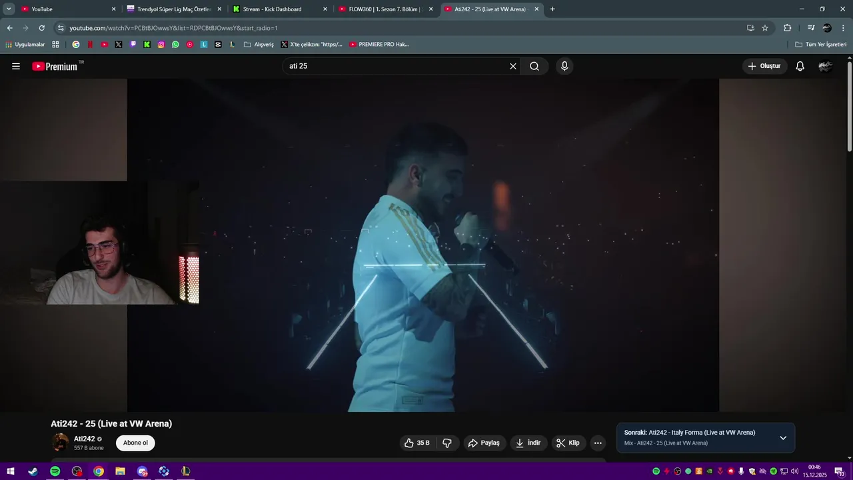Start voice search with the microphone

[564, 66]
